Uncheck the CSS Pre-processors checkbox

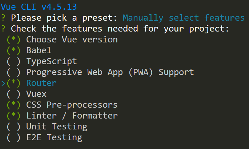(x=13, y=105)
